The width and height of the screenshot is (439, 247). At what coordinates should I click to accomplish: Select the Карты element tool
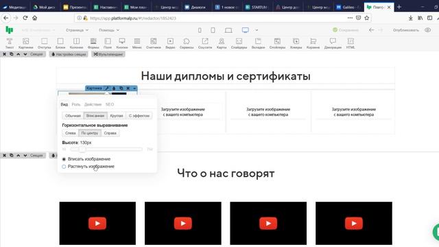pos(222,43)
